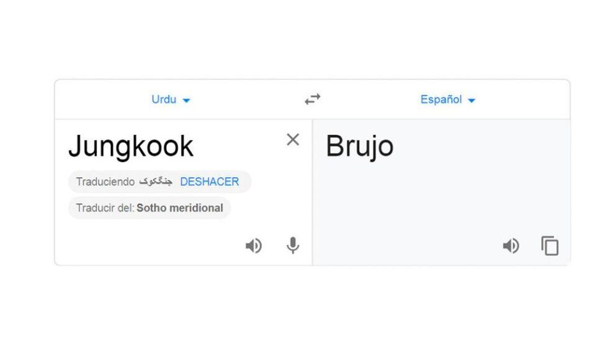
Task: Open the Urdu source language selector
Action: 164,99
